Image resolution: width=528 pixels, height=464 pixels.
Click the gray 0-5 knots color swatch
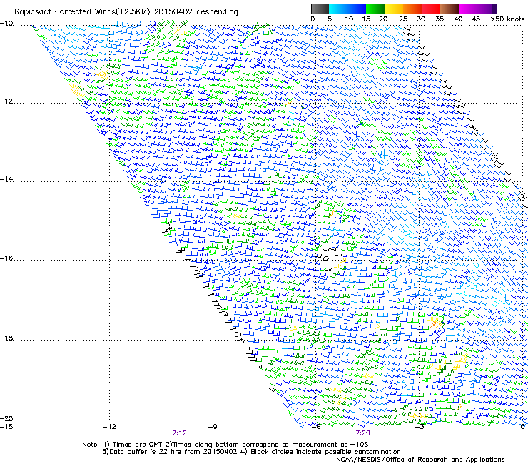pyautogui.click(x=320, y=9)
